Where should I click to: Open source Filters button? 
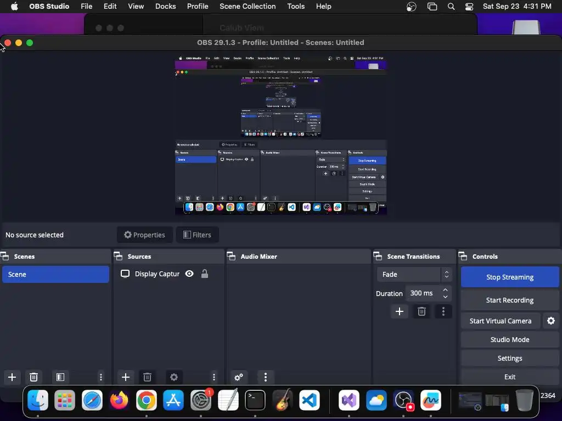[197, 235]
